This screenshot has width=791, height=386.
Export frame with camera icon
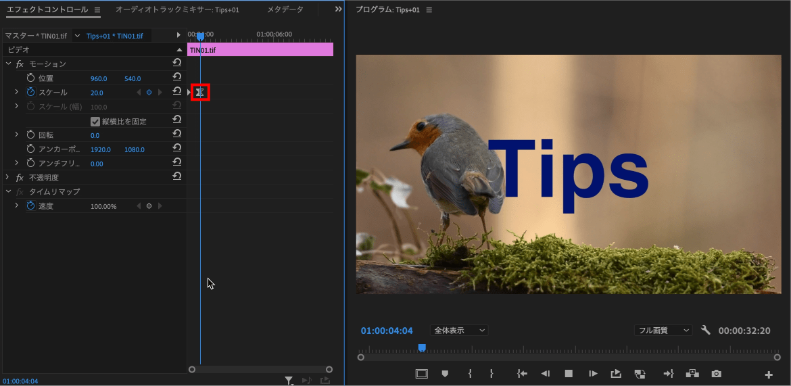pyautogui.click(x=717, y=374)
